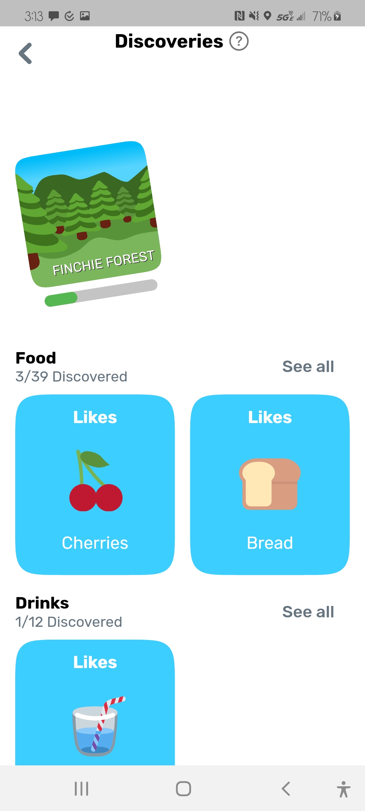The height and width of the screenshot is (811, 365).
Task: See all Food discoveries
Action: click(x=308, y=367)
